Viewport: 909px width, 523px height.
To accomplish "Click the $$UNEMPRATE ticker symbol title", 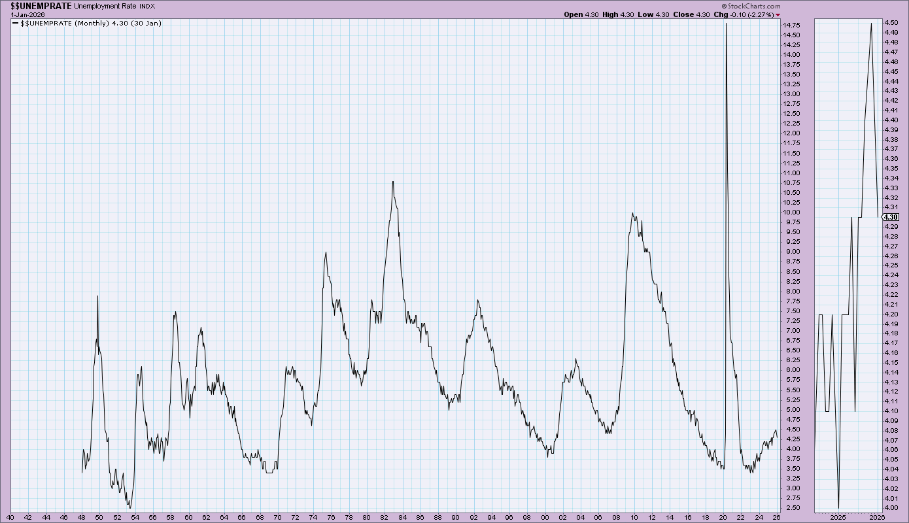I will tap(41, 6).
